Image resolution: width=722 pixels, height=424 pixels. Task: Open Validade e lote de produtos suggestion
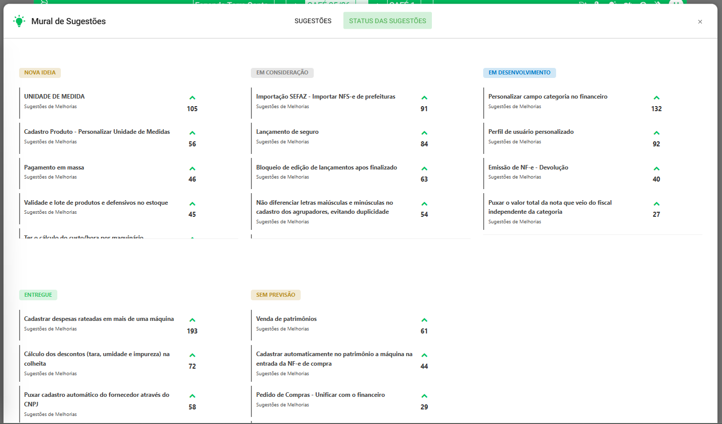(96, 203)
